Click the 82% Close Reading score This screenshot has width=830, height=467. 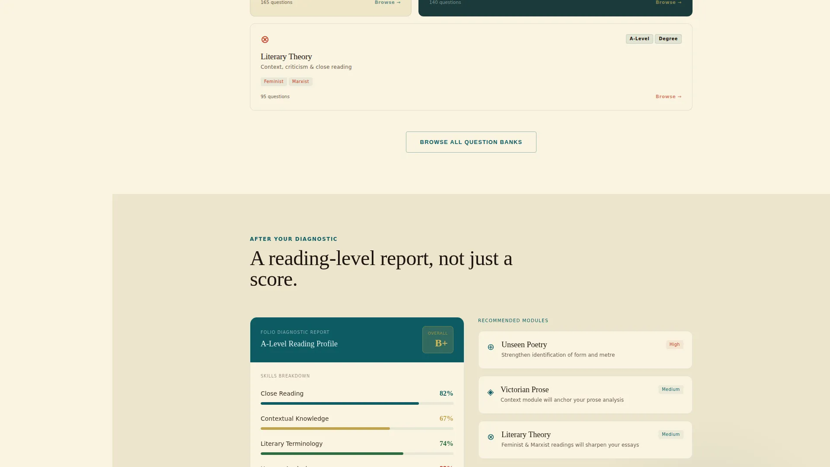(446, 393)
